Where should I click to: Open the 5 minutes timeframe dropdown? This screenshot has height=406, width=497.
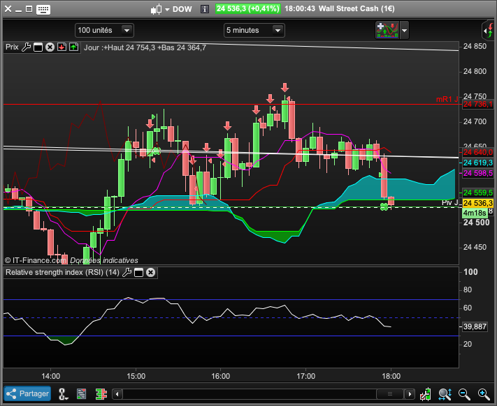click(x=254, y=31)
